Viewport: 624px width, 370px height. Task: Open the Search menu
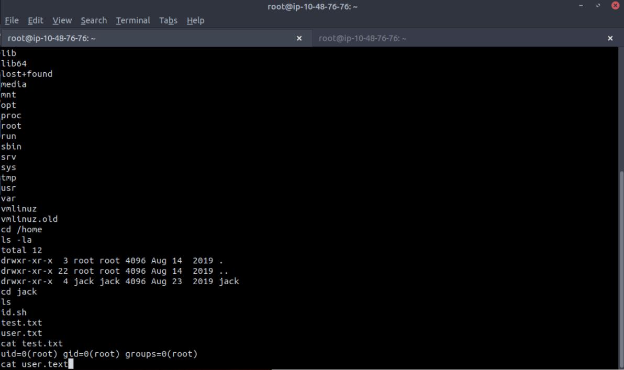click(94, 20)
